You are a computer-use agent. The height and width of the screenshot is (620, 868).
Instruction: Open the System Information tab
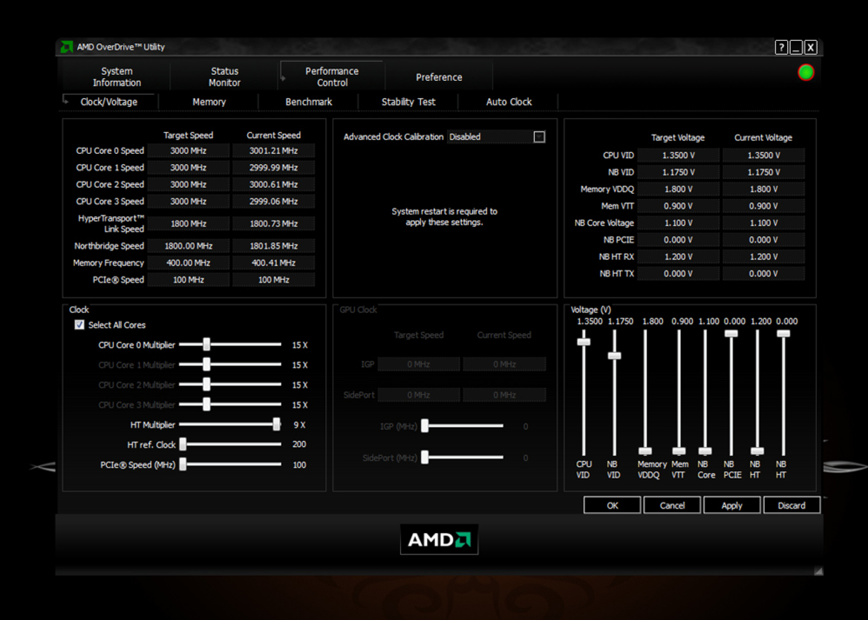pos(117,77)
